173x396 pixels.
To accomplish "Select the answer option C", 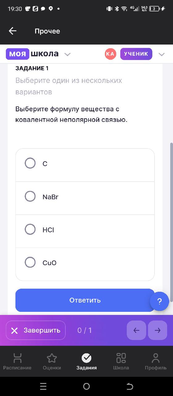I will coord(85,163).
